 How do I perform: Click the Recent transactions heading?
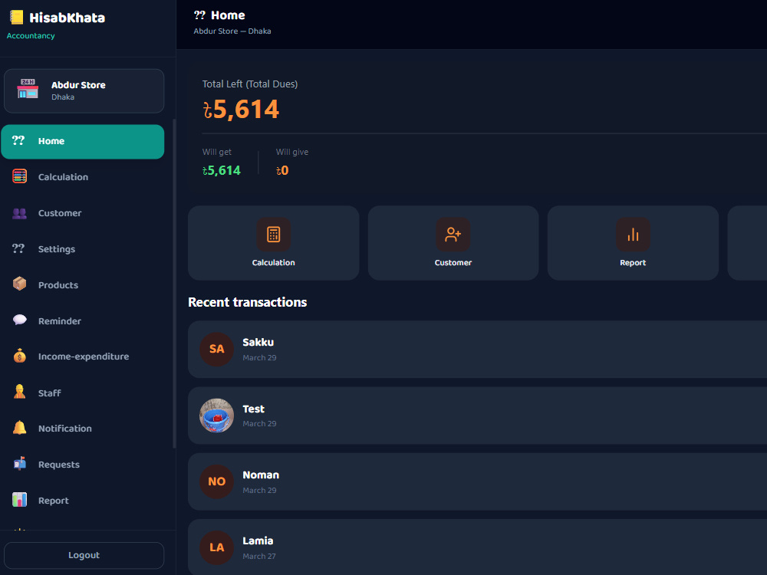(248, 302)
